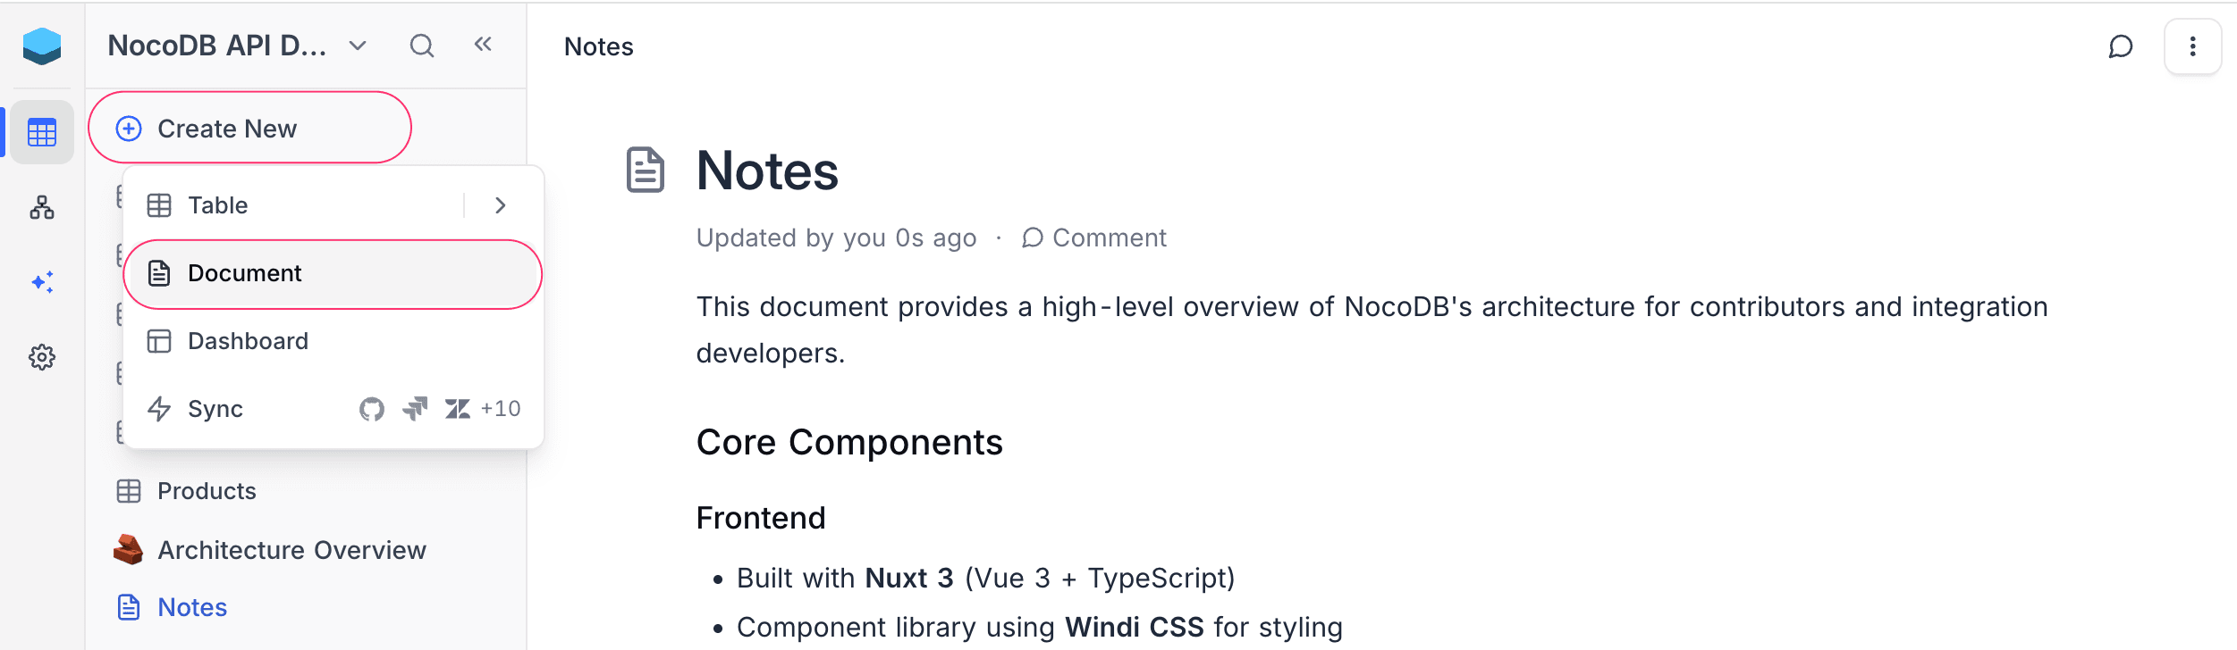Viewport: 2237px width, 650px height.
Task: Click the comment bubble icon near Notes title
Action: [x=2121, y=47]
